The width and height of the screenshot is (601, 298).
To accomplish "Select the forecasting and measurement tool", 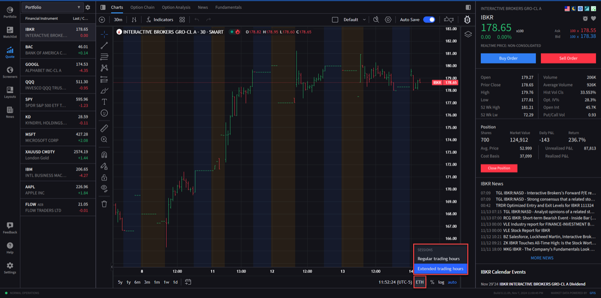I will (104, 79).
